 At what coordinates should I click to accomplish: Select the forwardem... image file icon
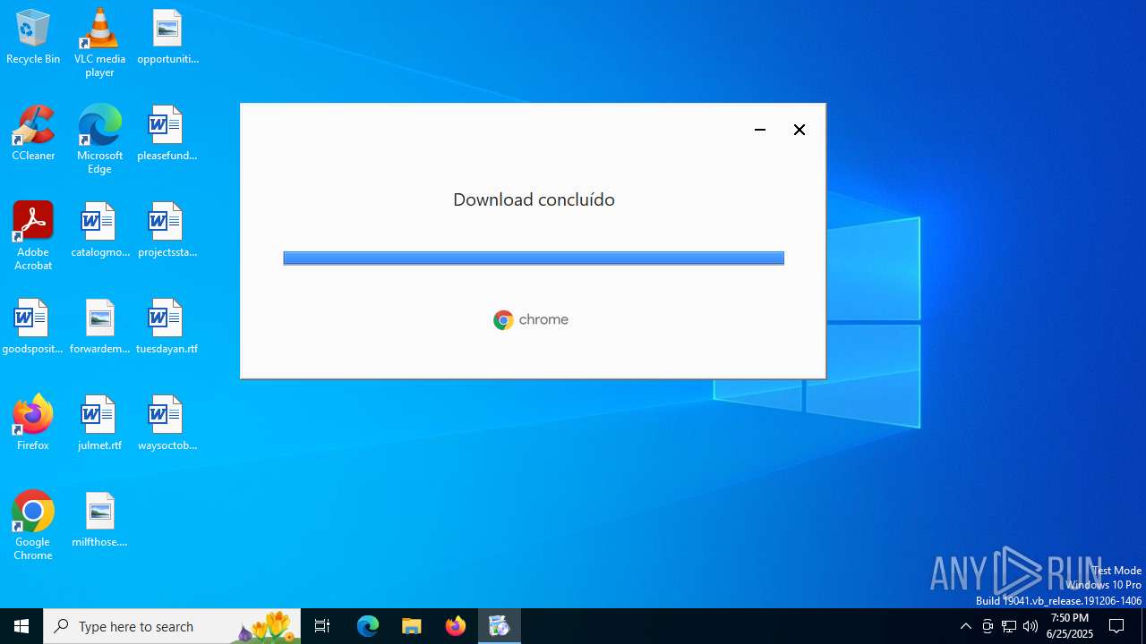tap(99, 326)
